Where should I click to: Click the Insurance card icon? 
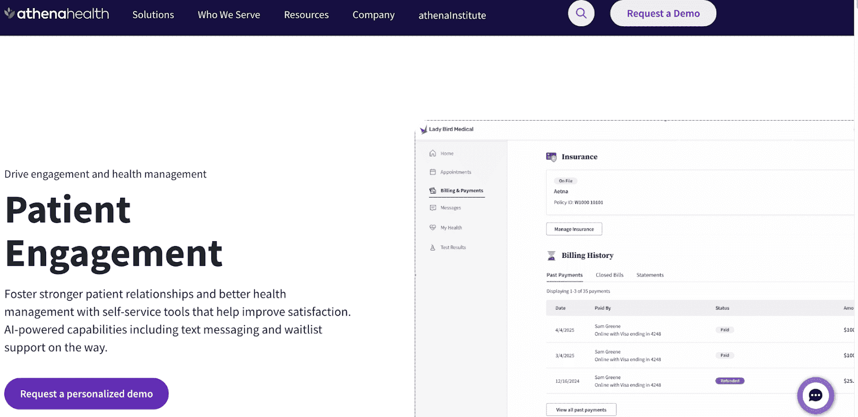coord(551,157)
